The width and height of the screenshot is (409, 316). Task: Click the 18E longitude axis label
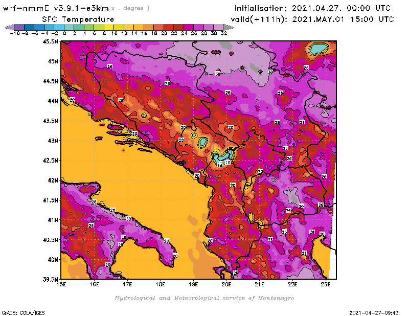[161, 284]
